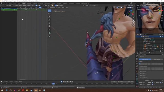Open the Key menu in dope sheet

pos(33,5)
